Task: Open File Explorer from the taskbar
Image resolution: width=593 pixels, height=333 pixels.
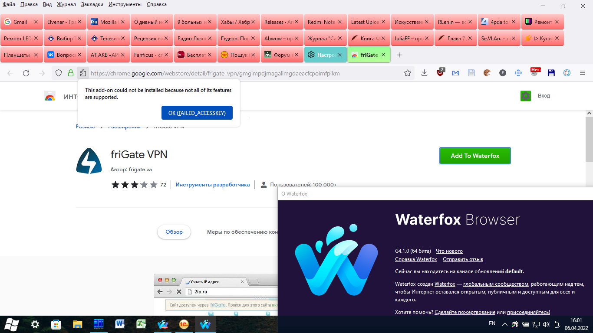Action: point(77,324)
